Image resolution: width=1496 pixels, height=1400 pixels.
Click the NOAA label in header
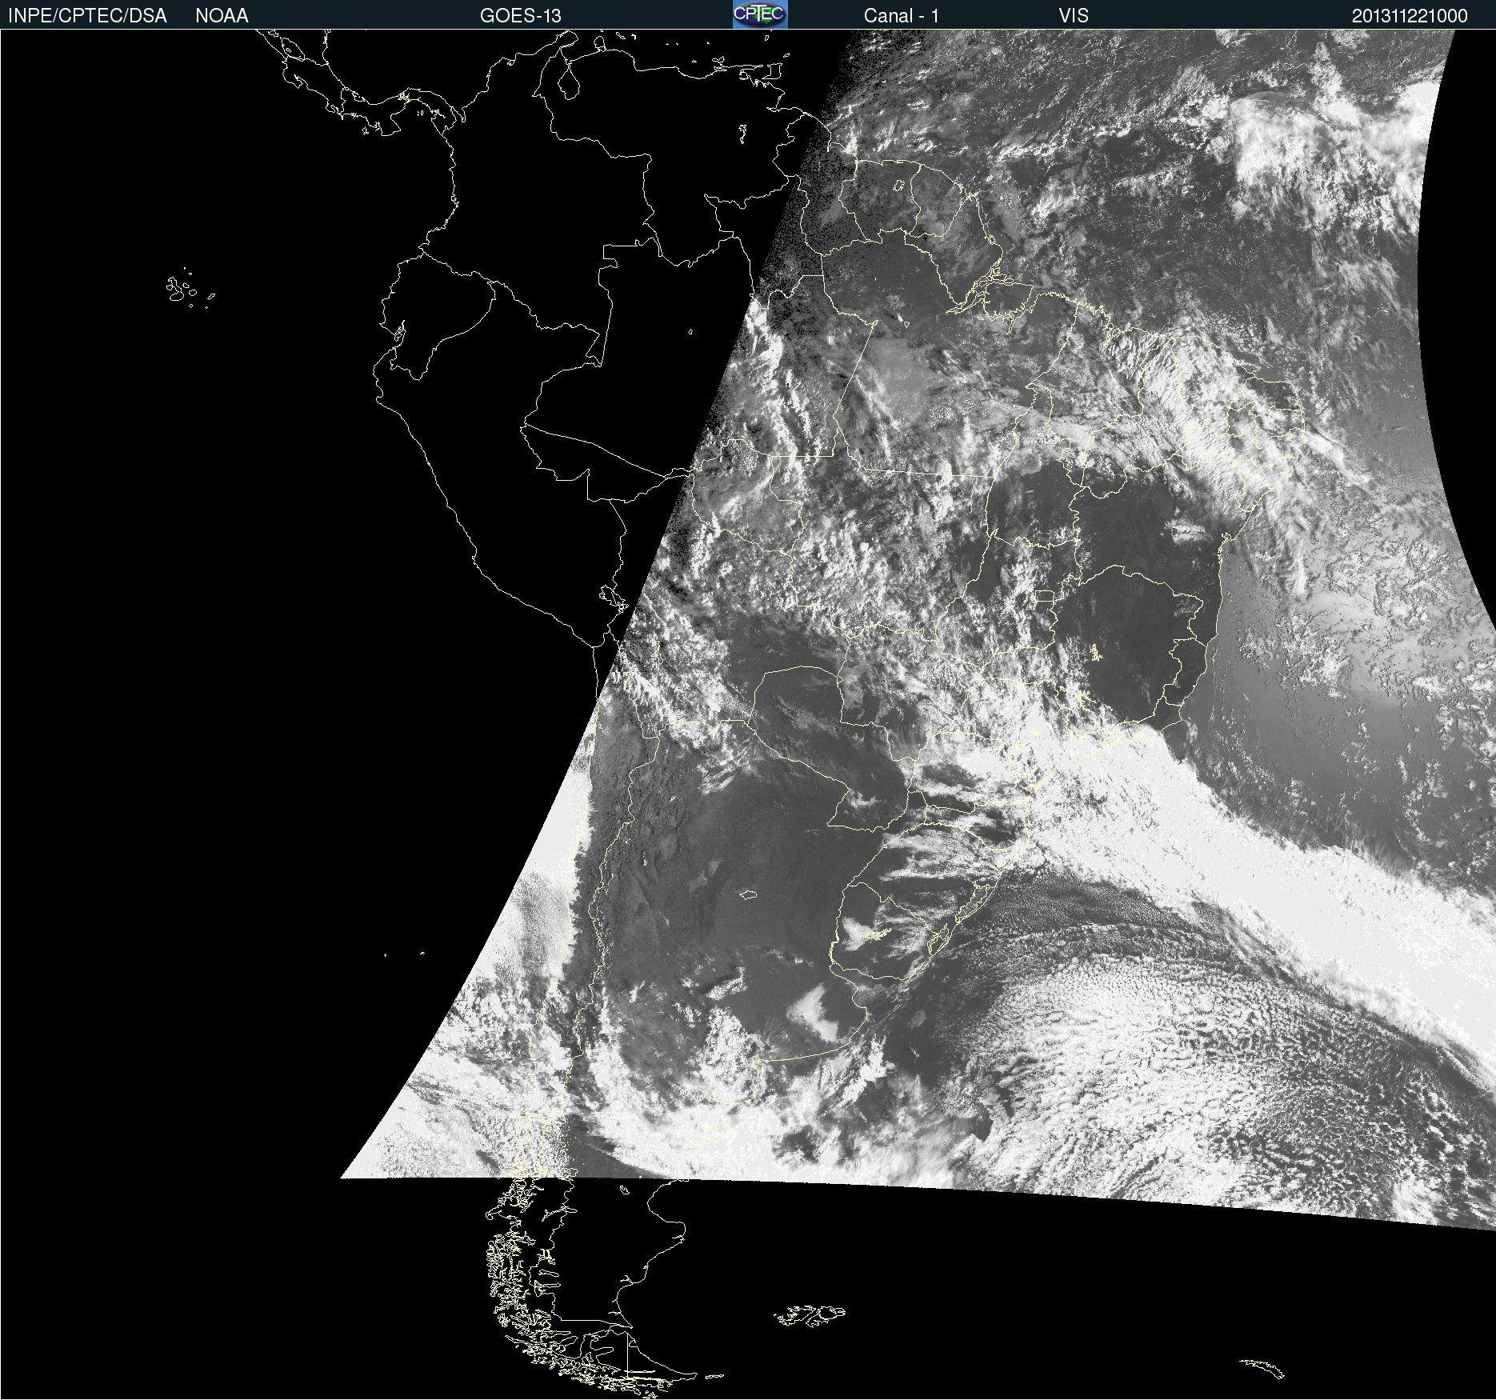coord(222,16)
